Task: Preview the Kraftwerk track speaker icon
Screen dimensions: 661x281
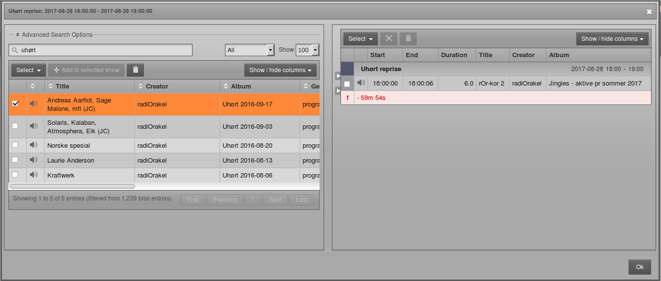Action: click(x=33, y=175)
